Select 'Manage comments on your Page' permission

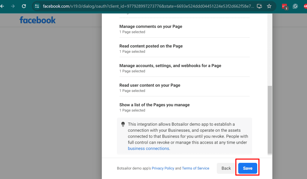[151, 27]
